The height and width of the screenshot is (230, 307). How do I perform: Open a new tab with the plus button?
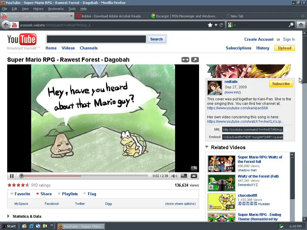303,16
